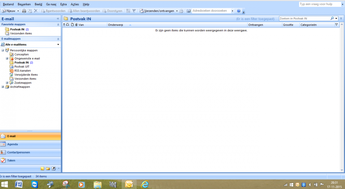The height and width of the screenshot is (189, 345).
Task: Sort by the flag status column header
Action: [337, 25]
